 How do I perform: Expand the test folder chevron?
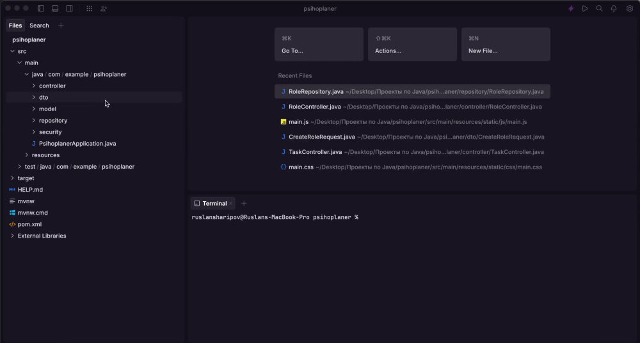pyautogui.click(x=20, y=167)
